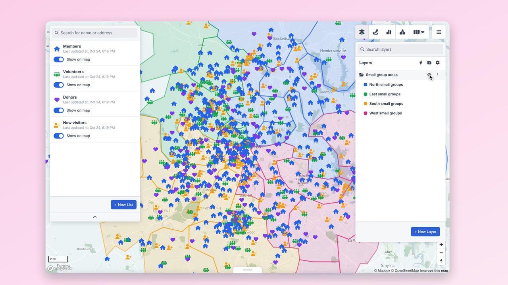The width and height of the screenshot is (508, 285).
Task: Open three-dot menu for Small group areas
Action: tap(438, 75)
